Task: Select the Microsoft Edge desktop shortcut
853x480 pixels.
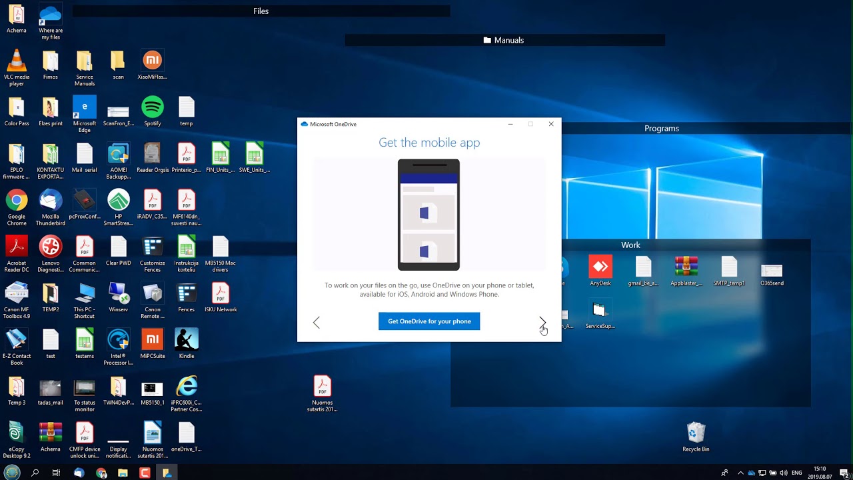Action: coord(85,115)
